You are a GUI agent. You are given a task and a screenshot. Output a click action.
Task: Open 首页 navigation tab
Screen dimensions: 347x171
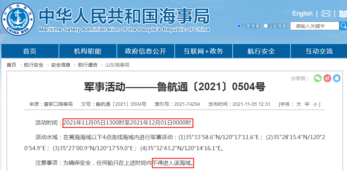coord(30,51)
